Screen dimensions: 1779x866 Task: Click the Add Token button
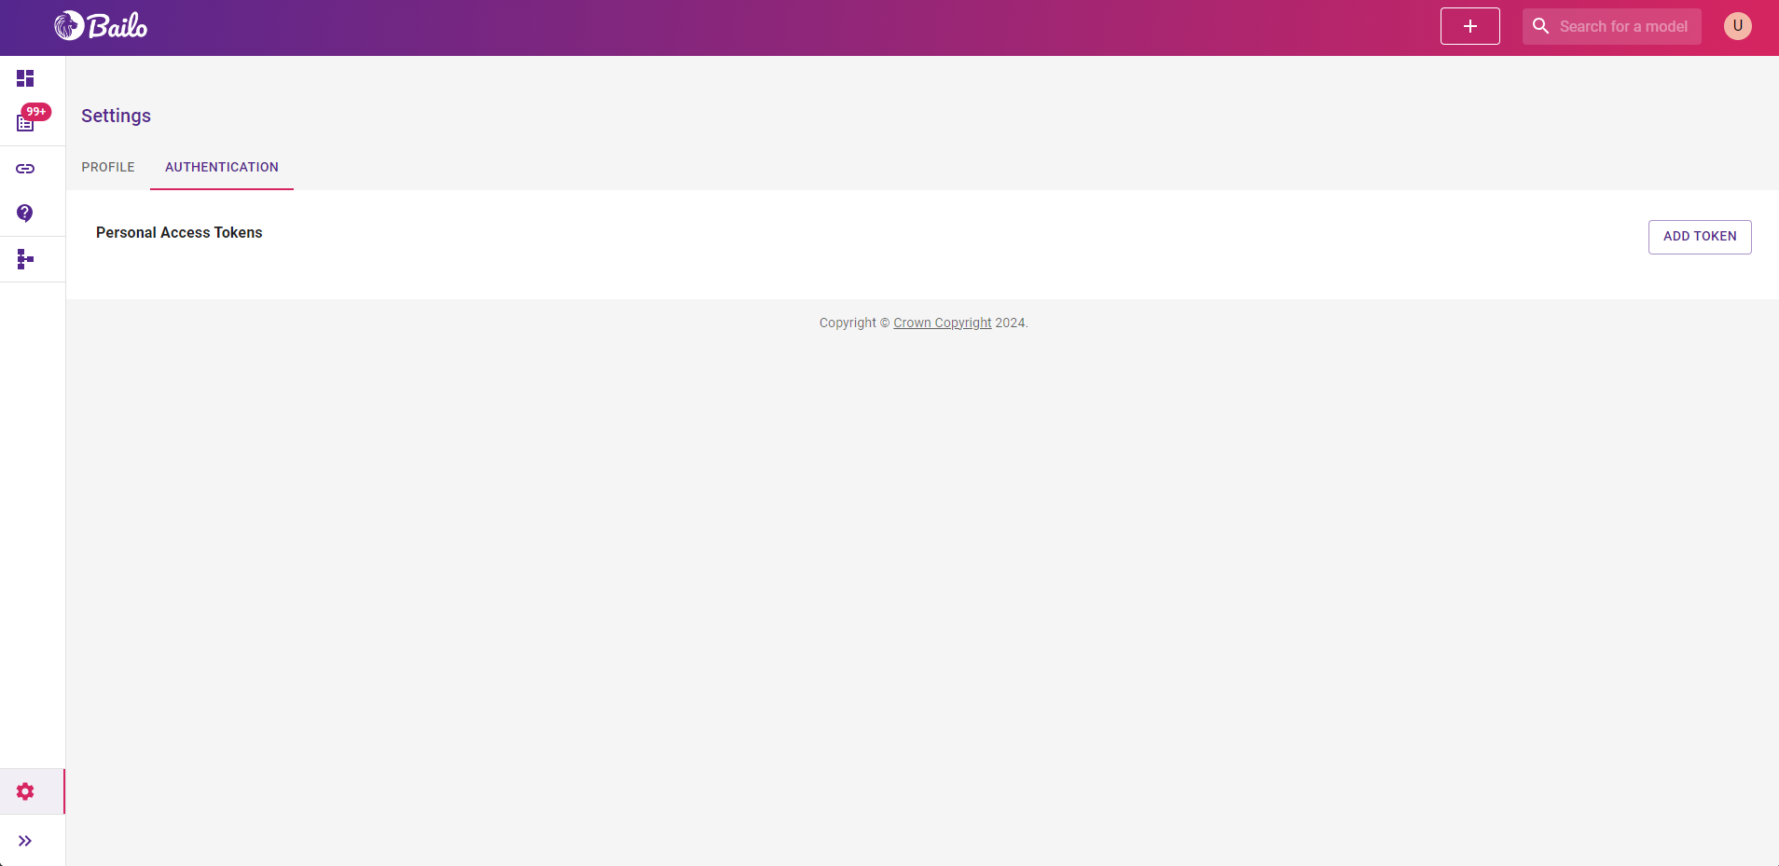[x=1700, y=237]
